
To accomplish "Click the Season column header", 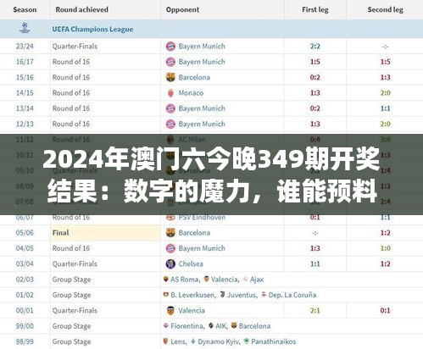I will point(25,9).
